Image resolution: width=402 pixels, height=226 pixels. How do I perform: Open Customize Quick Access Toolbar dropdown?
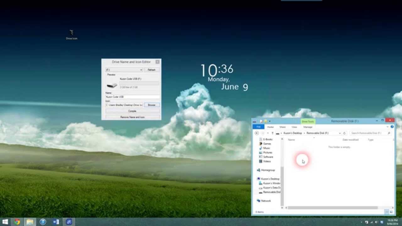point(270,121)
